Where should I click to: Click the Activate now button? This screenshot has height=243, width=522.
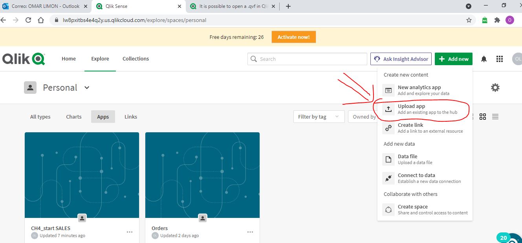293,37
